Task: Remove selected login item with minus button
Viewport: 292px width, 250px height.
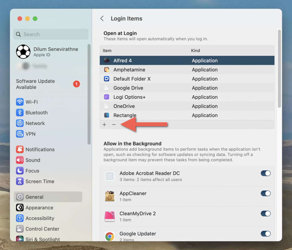Action: pyautogui.click(x=114, y=124)
